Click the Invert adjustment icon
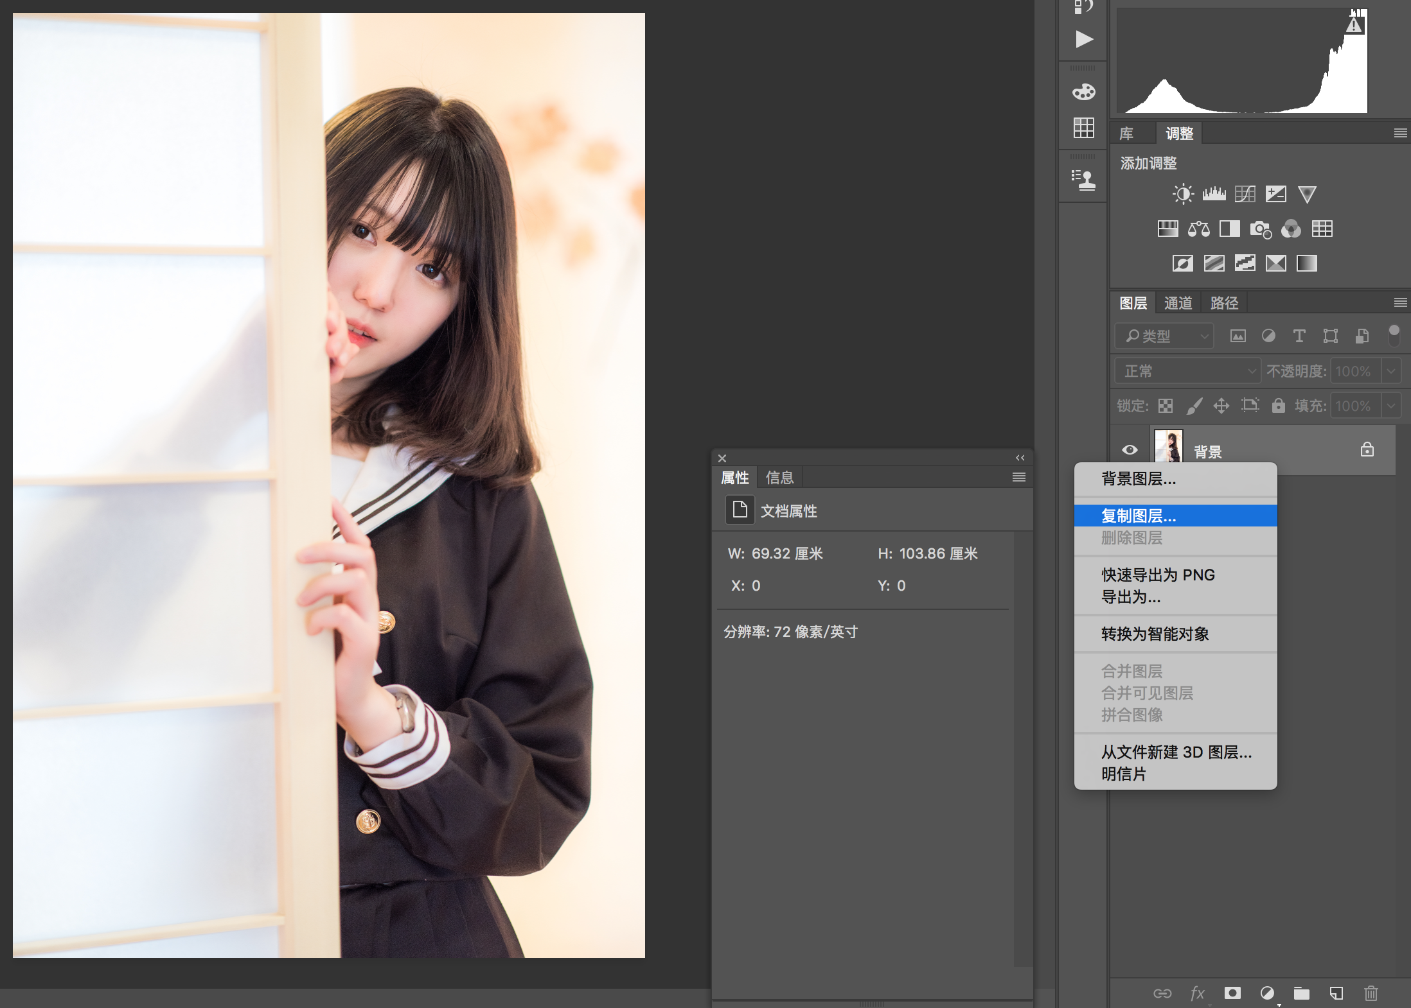1411x1008 pixels. point(1182,263)
